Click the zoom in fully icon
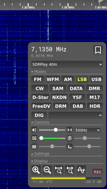Image resolution: width=107 pixels, height=189 pixels. point(59,170)
